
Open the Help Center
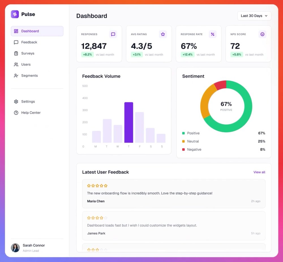[x=37, y=113]
